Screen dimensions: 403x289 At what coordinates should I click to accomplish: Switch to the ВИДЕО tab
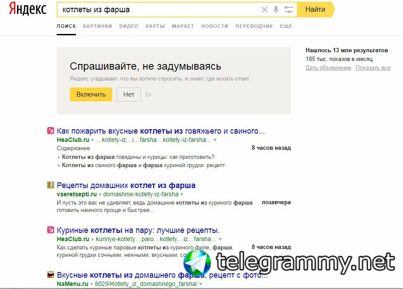click(x=129, y=26)
